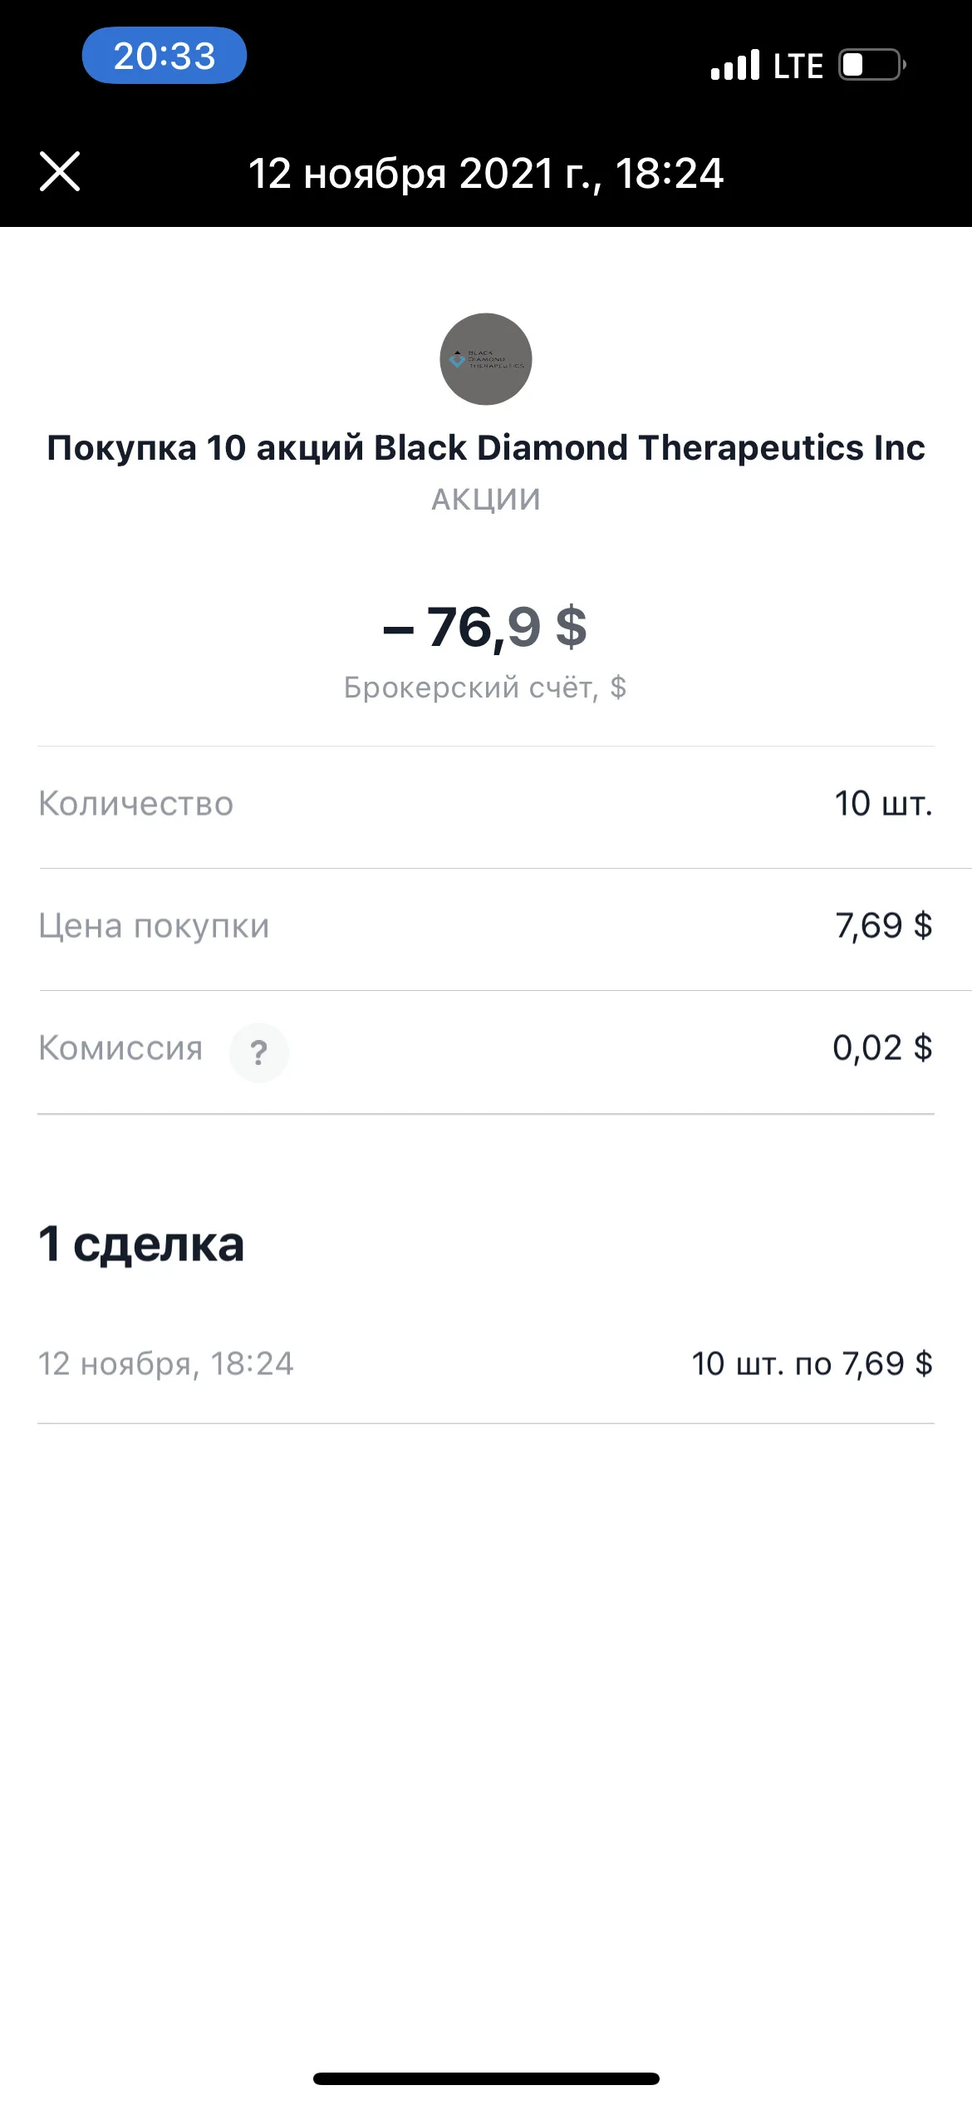Tap the battery indicator icon

[871, 65]
